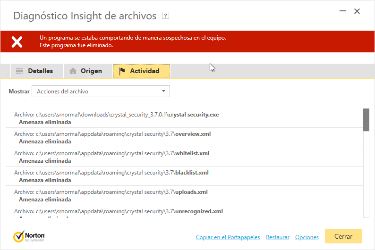Click the Cerrar button
The width and height of the screenshot is (375, 250).
click(x=343, y=236)
